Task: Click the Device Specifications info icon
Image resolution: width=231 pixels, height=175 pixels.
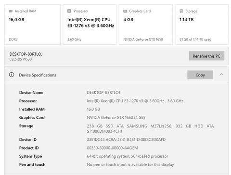Action: click(x=12, y=75)
